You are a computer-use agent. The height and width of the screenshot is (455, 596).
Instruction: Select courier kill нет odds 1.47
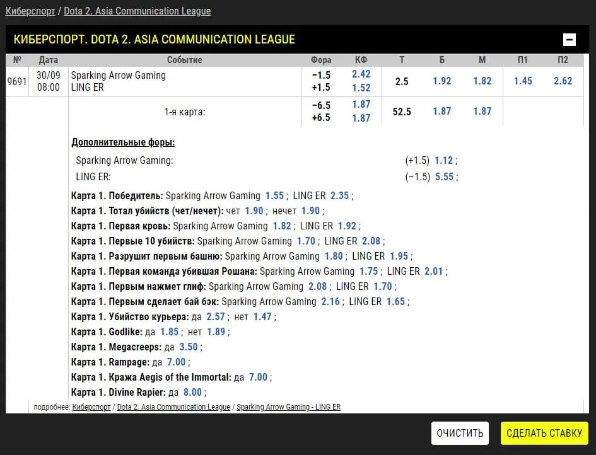click(x=262, y=317)
